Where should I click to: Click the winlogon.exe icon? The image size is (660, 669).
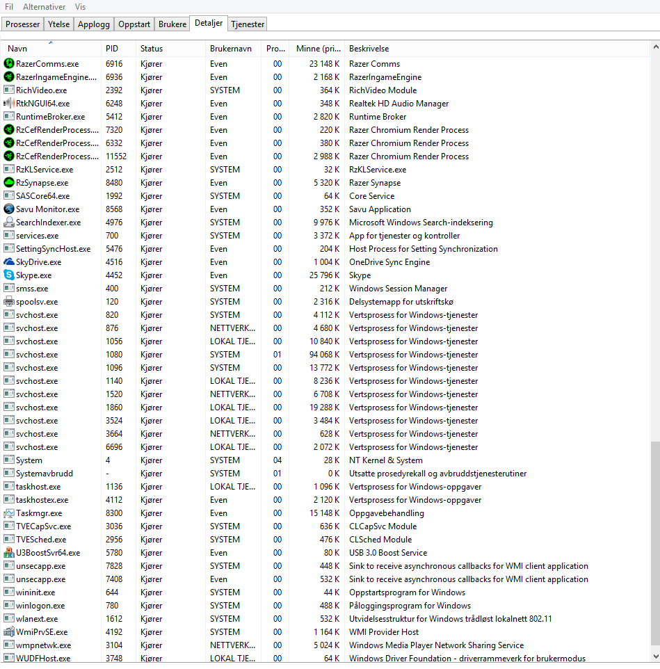[9, 606]
